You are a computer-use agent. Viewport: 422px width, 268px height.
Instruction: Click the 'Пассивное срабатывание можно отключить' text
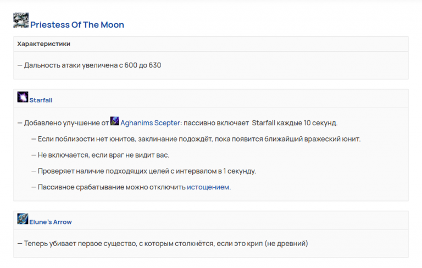(x=112, y=187)
